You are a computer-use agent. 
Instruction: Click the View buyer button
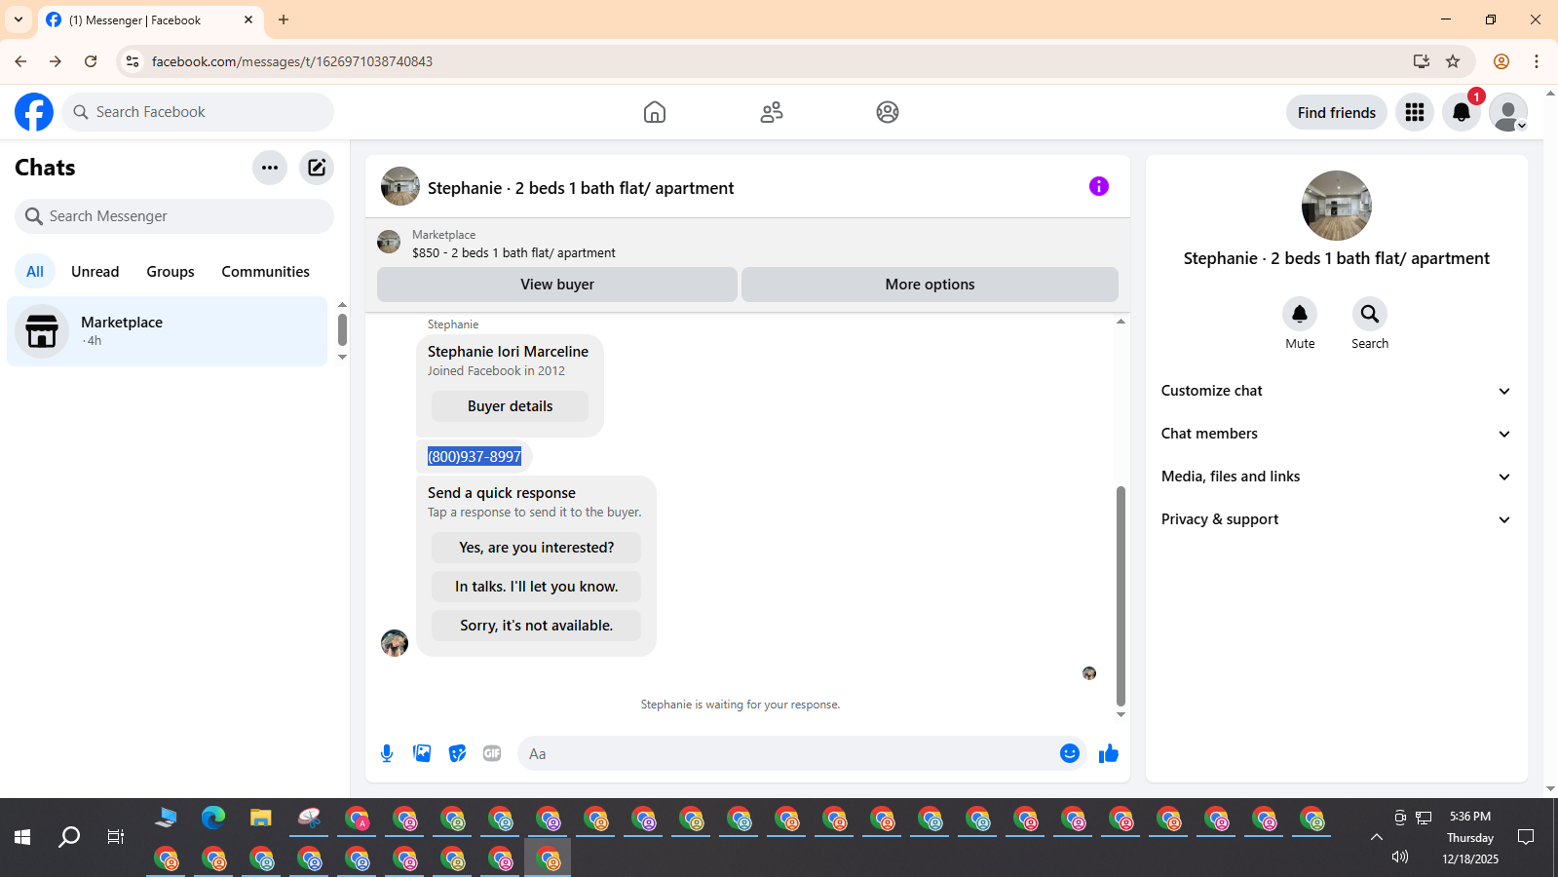557,285
